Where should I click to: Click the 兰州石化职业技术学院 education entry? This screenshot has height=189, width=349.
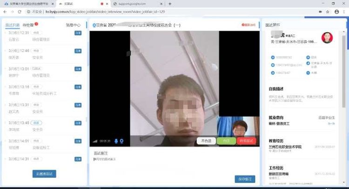[285, 147]
